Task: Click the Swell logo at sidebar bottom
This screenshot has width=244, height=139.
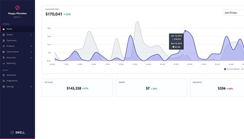Action: (x=18, y=132)
